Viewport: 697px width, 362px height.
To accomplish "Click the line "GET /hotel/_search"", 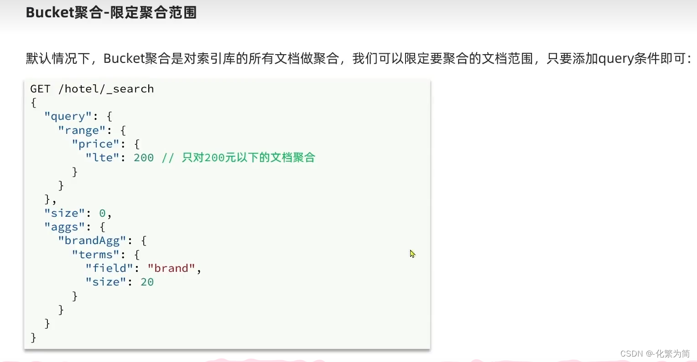I will [x=92, y=89].
